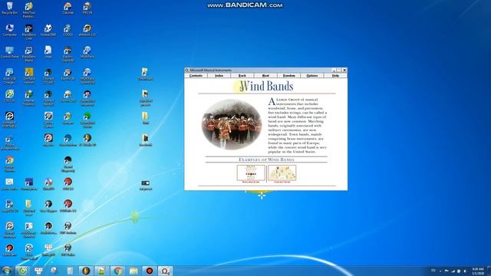Select the Kontakt 5 Portable desktop icon

[9, 120]
